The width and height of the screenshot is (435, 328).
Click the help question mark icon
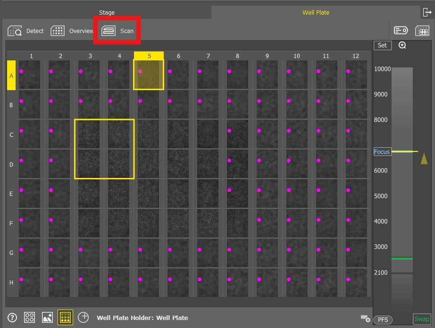coord(12,318)
